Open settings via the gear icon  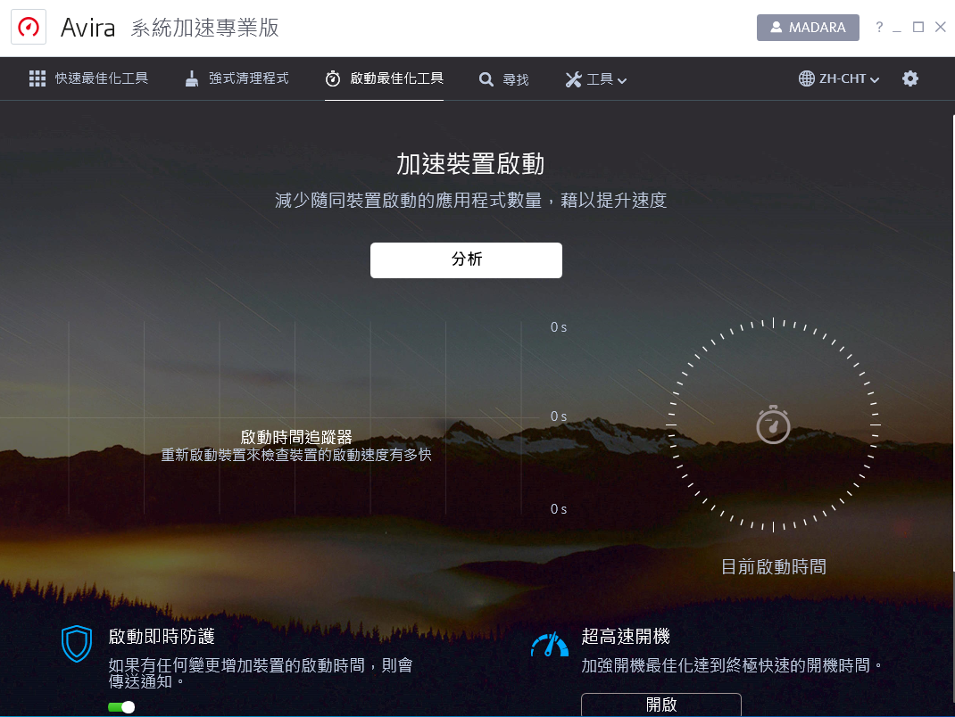[910, 78]
